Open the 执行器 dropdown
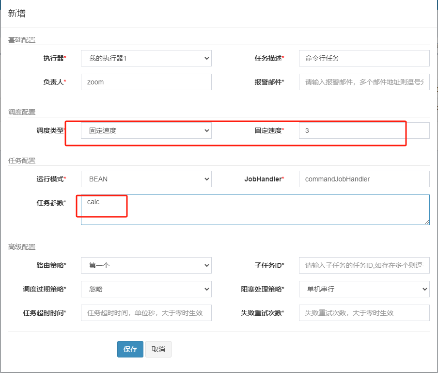438x373 pixels. click(145, 58)
